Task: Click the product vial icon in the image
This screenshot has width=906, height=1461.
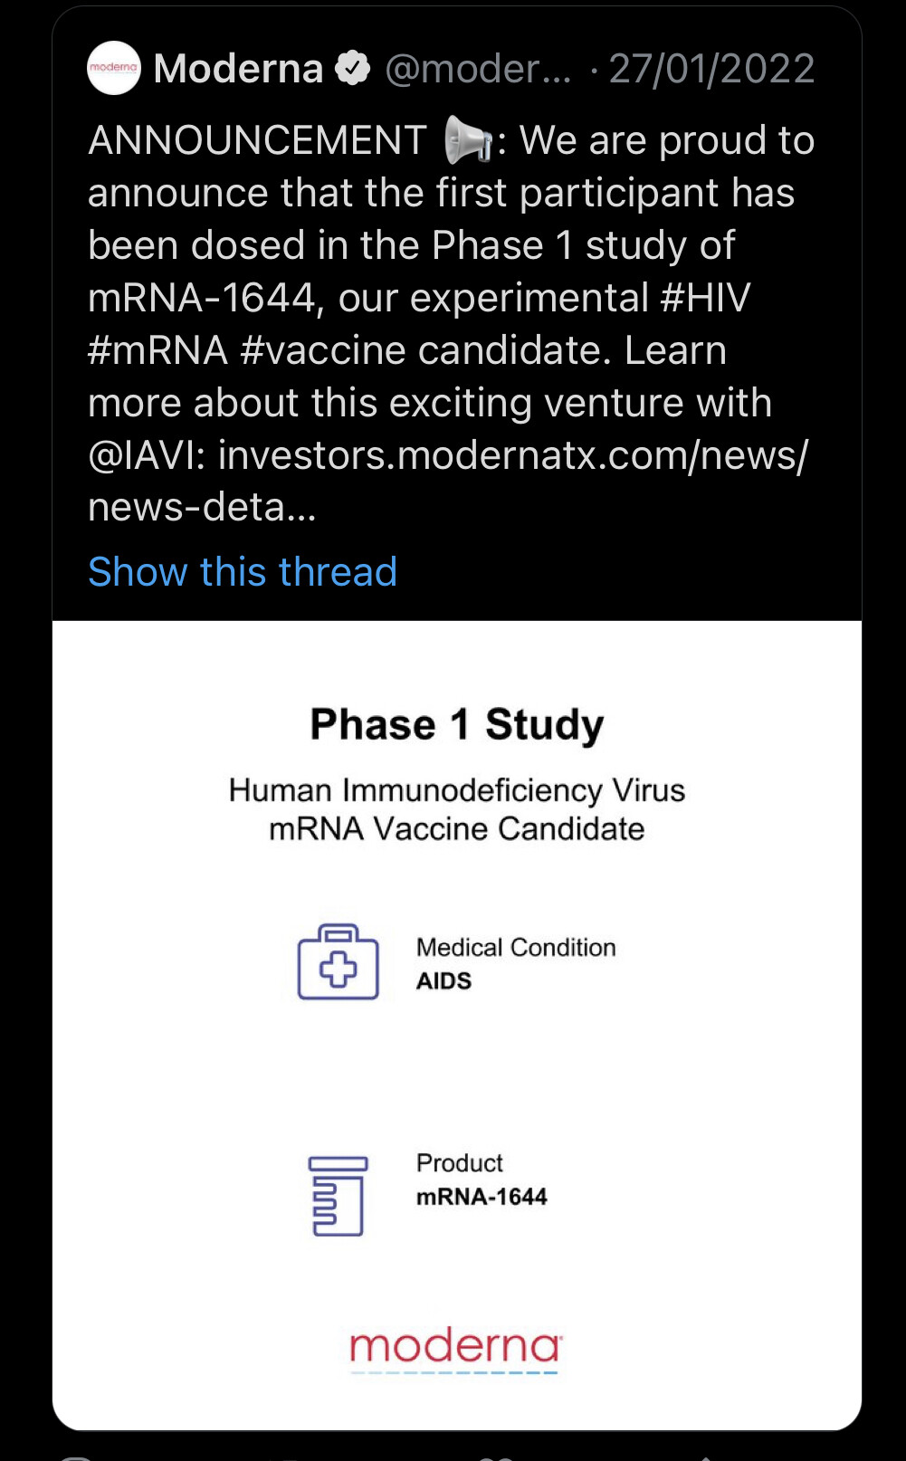Action: tap(338, 1196)
